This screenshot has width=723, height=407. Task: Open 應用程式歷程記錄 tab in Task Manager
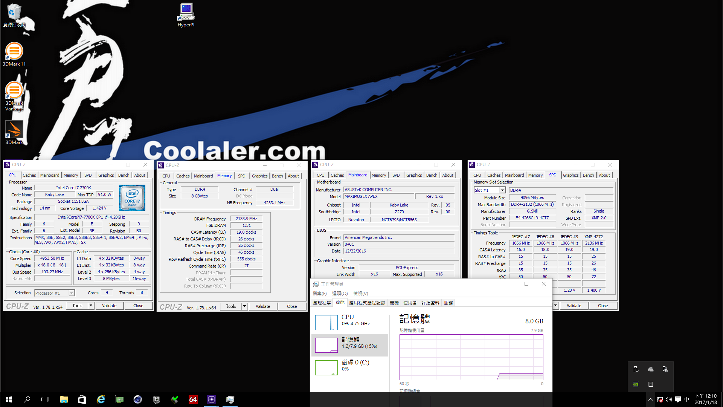[367, 303]
